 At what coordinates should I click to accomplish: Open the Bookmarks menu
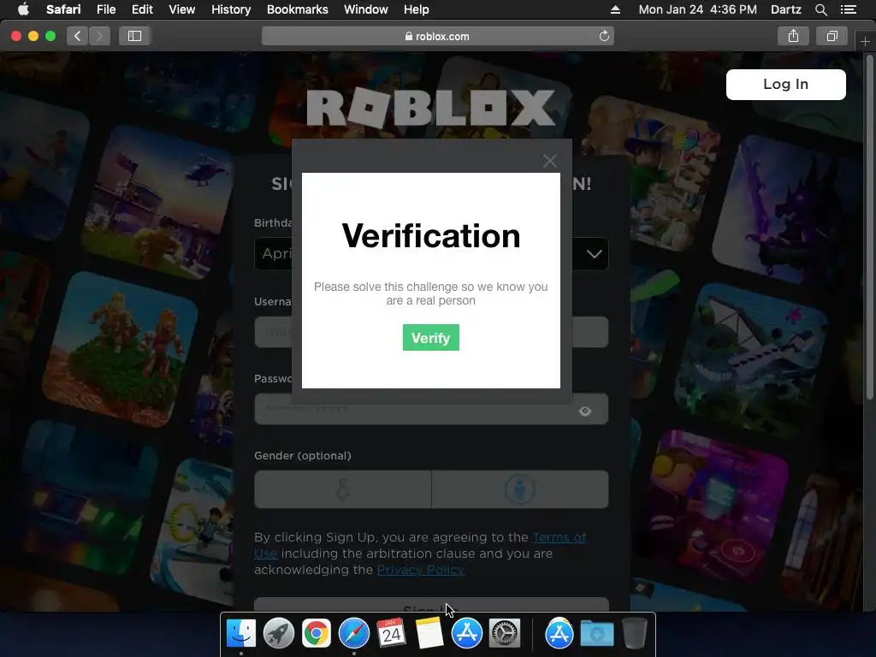(x=297, y=9)
